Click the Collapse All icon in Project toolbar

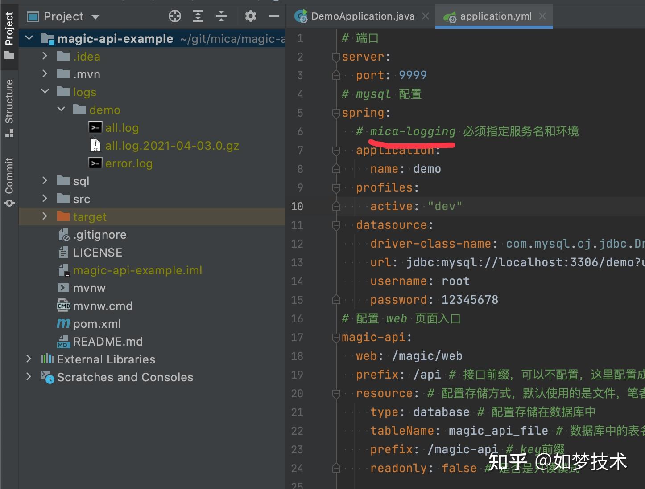click(221, 16)
